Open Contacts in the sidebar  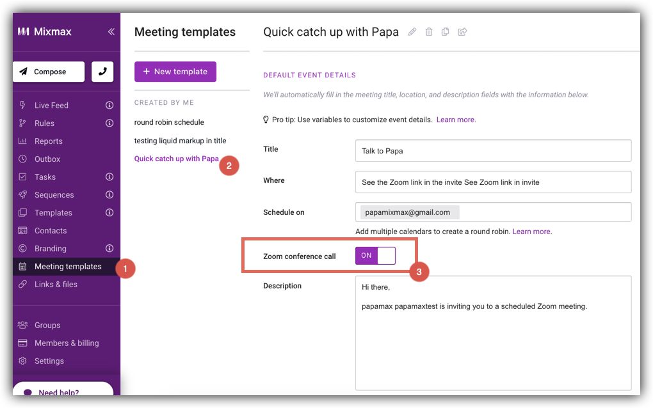tap(51, 230)
